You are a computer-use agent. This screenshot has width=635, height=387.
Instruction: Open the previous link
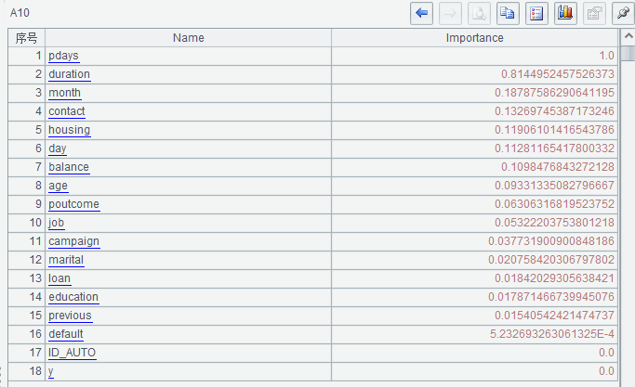click(70, 316)
